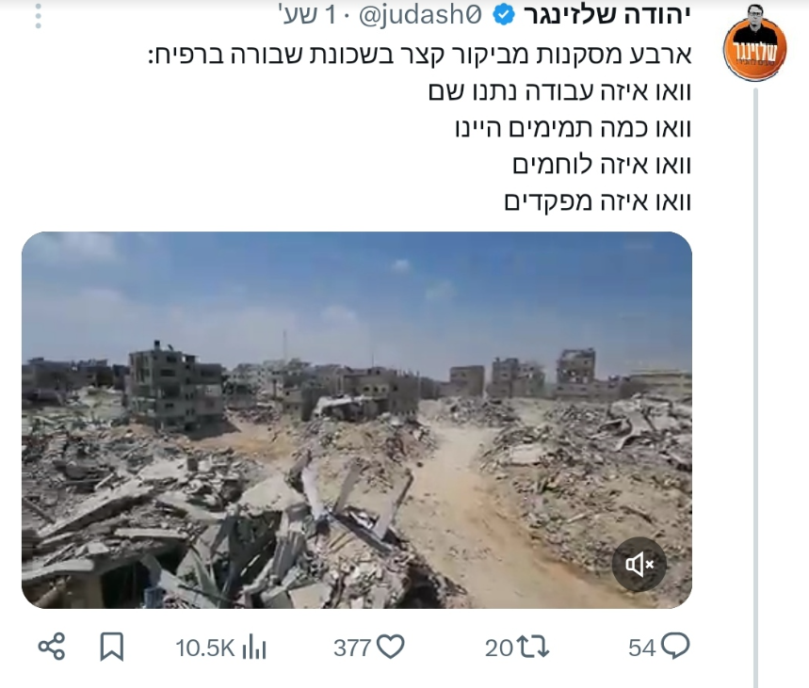This screenshot has width=809, height=688.
Task: Click the retweet arrows icon
Action: click(532, 648)
